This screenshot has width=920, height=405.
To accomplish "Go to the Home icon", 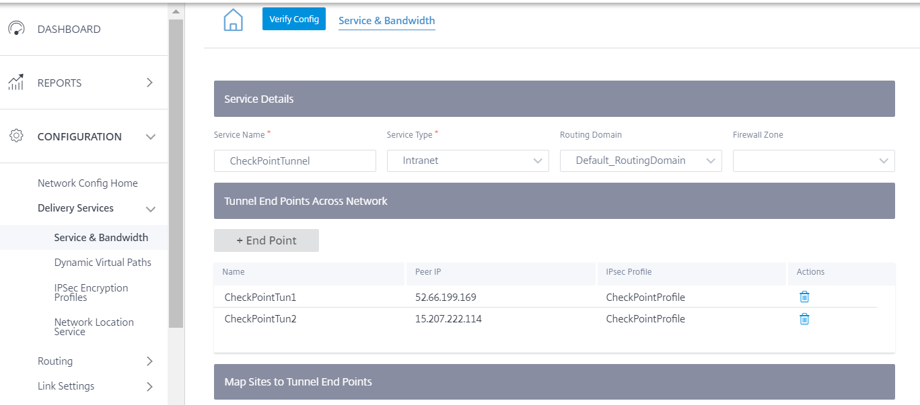I will pyautogui.click(x=233, y=19).
